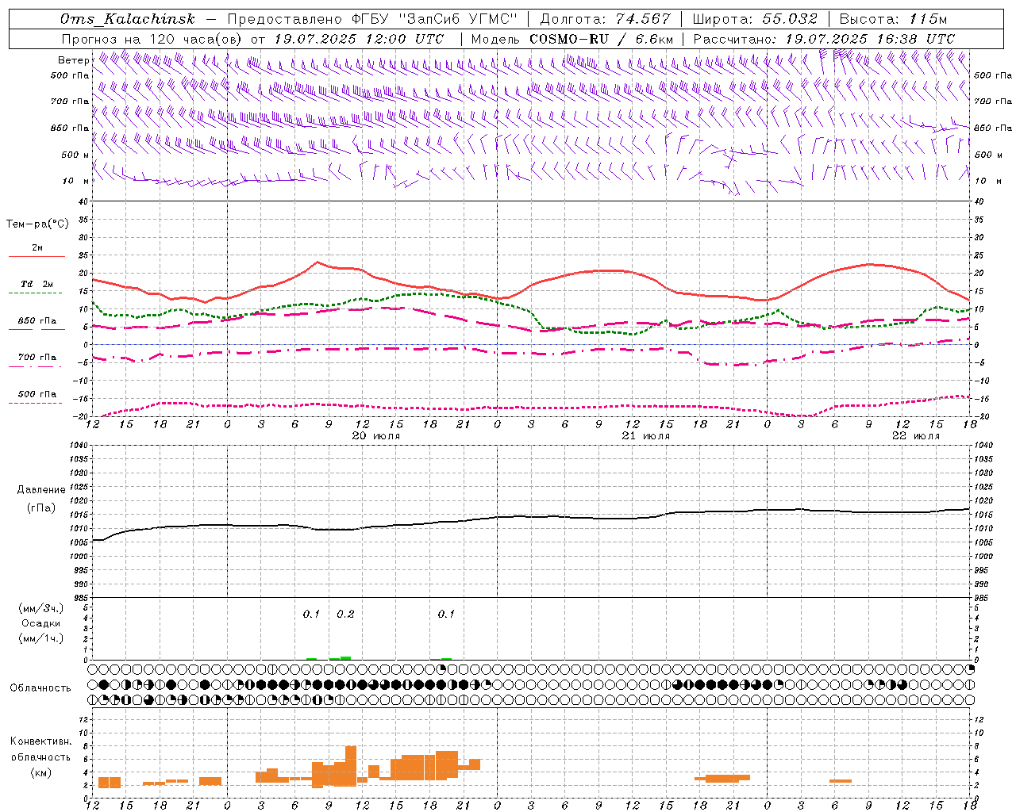This screenshot has height=812, width=1016.
Task: Click "700 гПа" in the temperature legend
Action: tap(37, 358)
